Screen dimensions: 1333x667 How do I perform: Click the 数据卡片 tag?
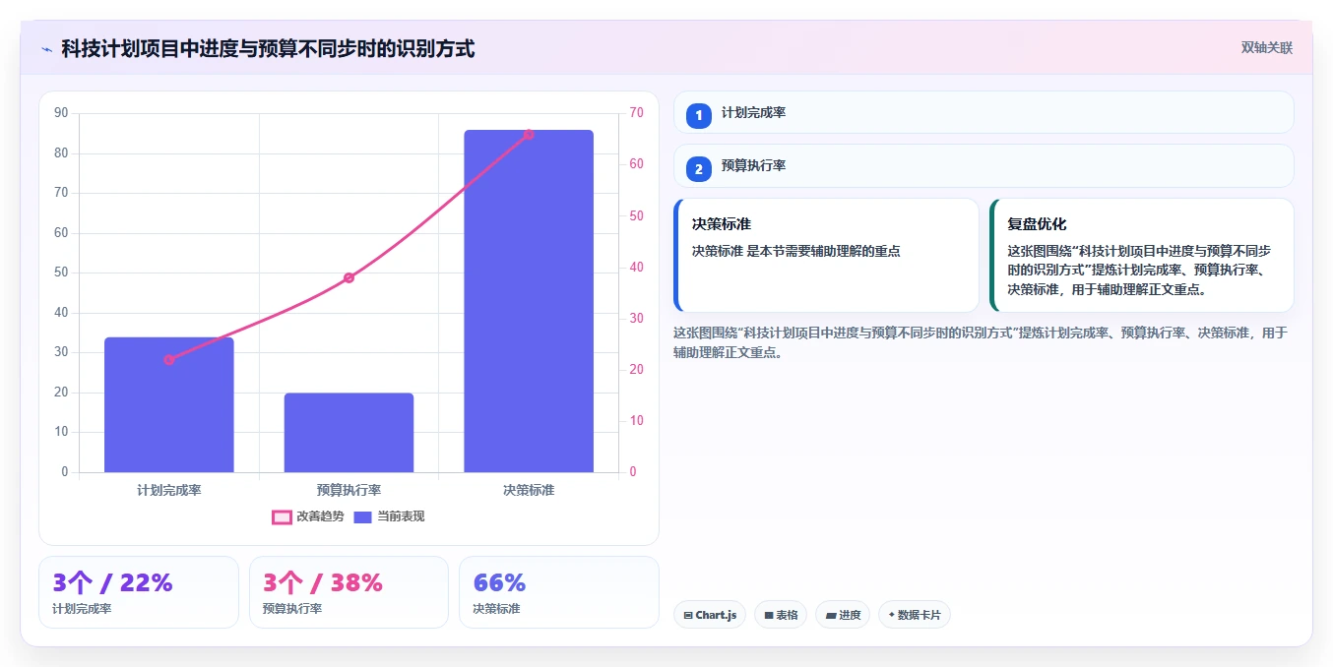(x=915, y=615)
